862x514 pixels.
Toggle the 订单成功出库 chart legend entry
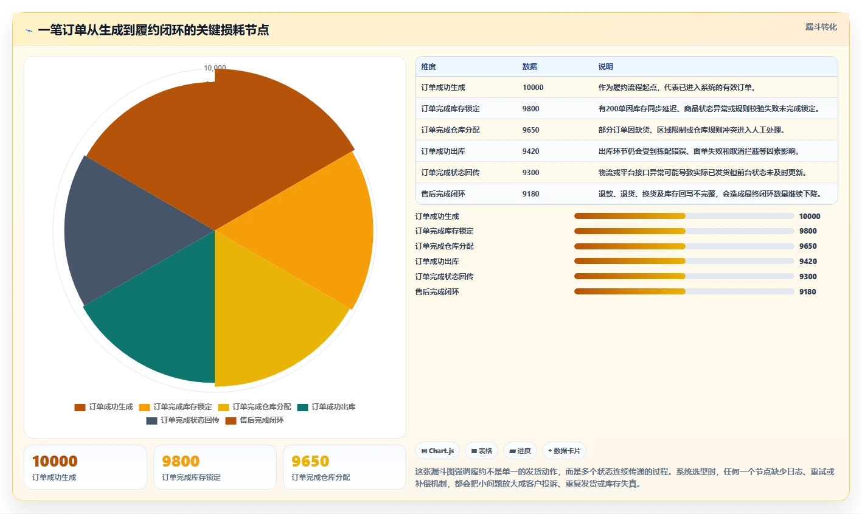click(326, 407)
